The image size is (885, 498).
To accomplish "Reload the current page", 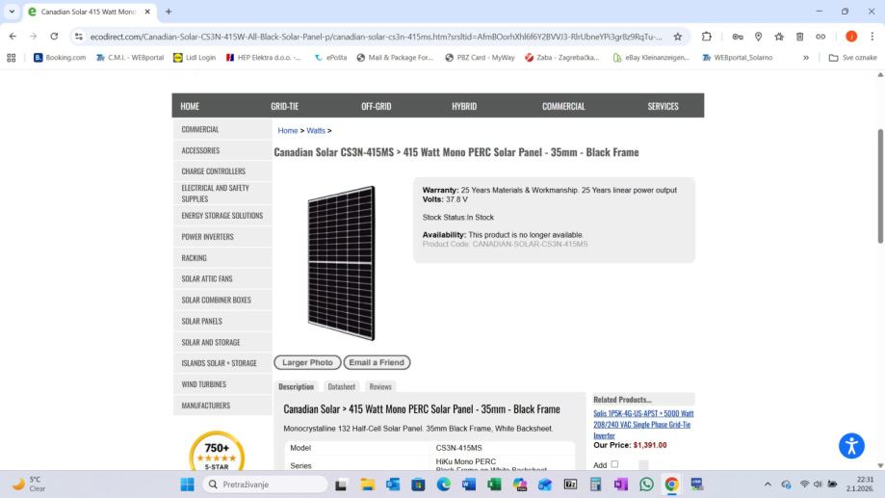I will point(54,37).
